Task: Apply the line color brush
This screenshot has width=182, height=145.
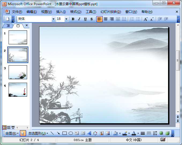Action: tap(125, 133)
